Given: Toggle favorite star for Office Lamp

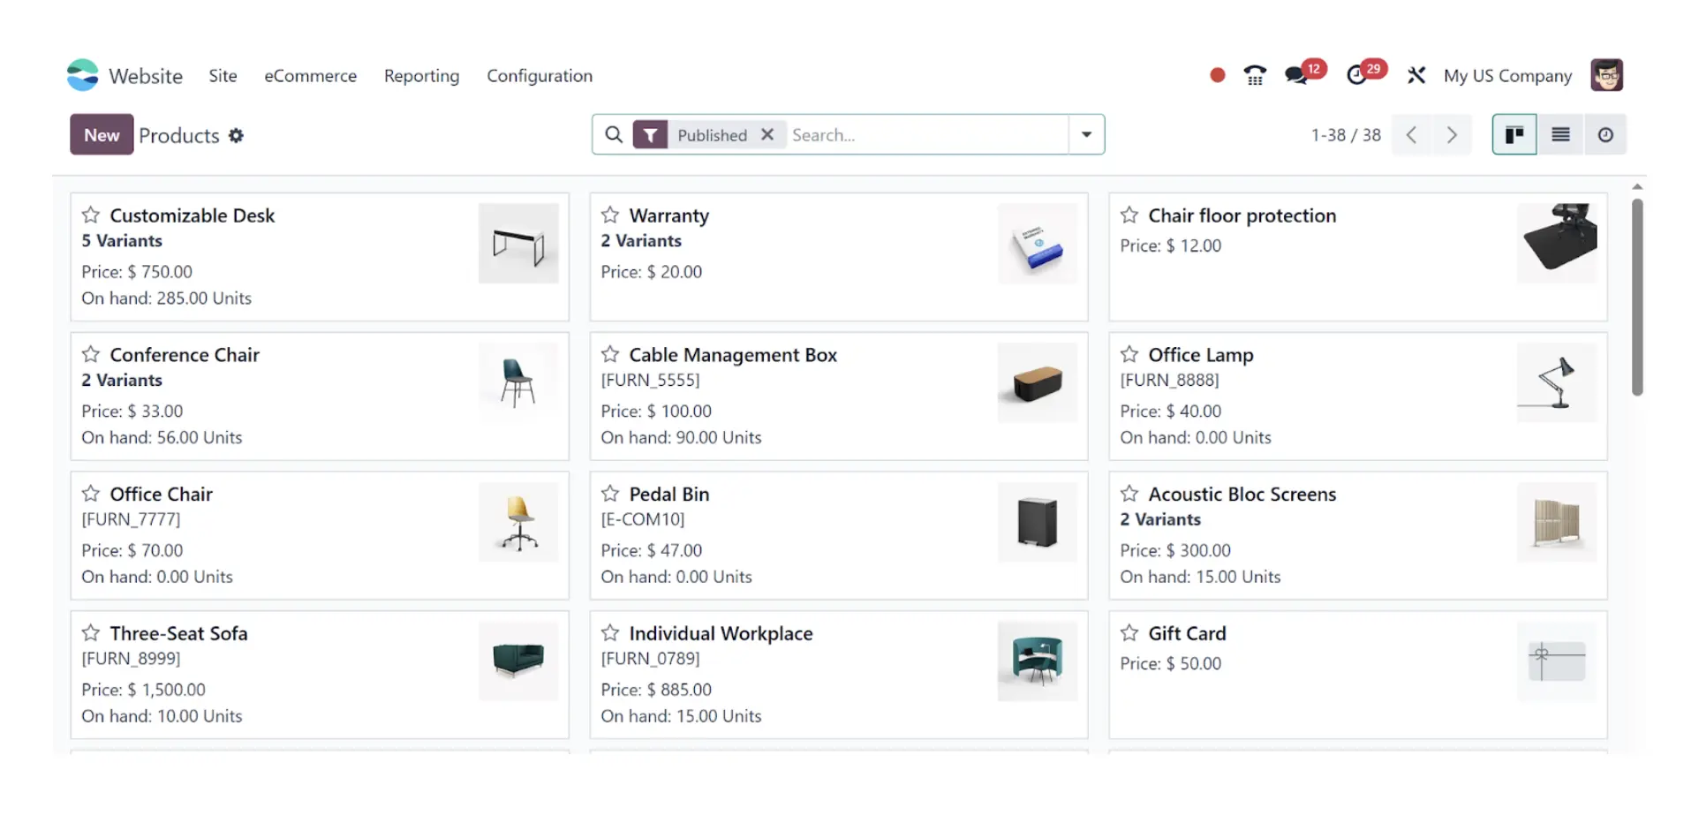Looking at the screenshot, I should (1129, 355).
